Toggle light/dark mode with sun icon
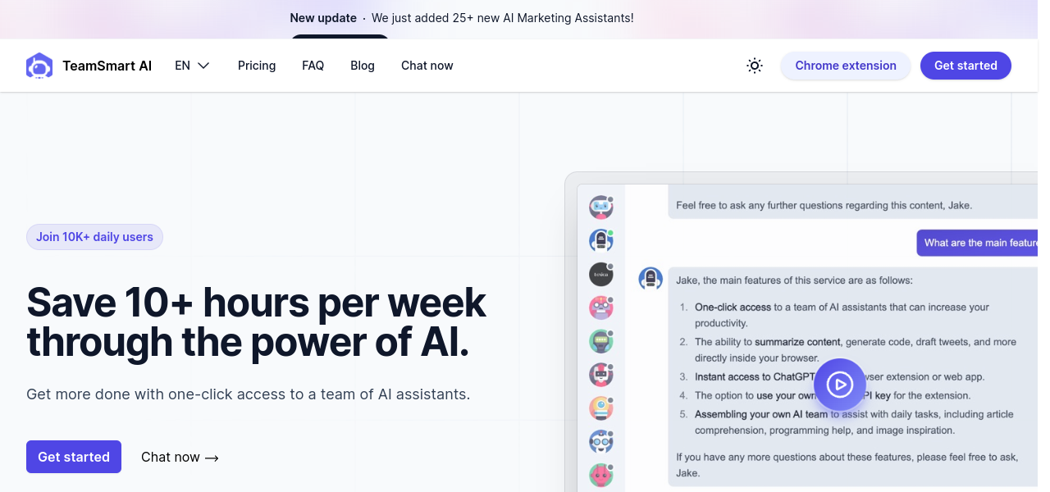Viewport: 1050px width, 492px height. [x=755, y=66]
